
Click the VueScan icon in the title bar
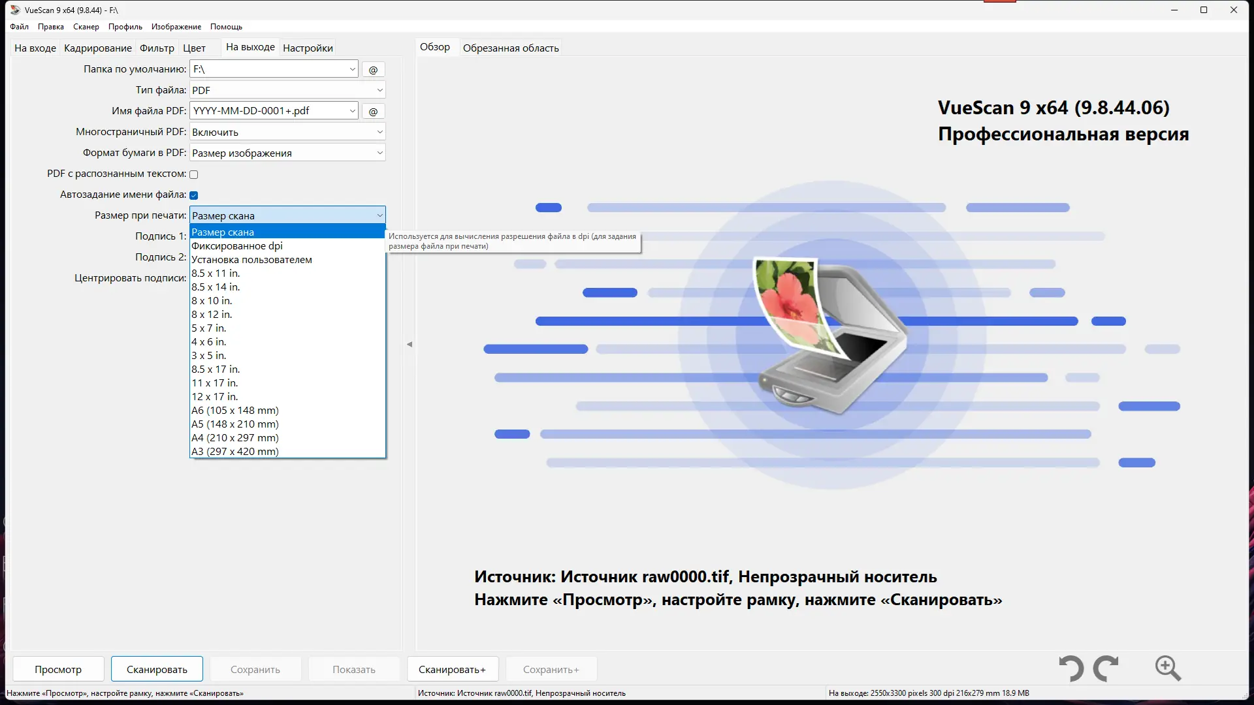[x=15, y=10]
